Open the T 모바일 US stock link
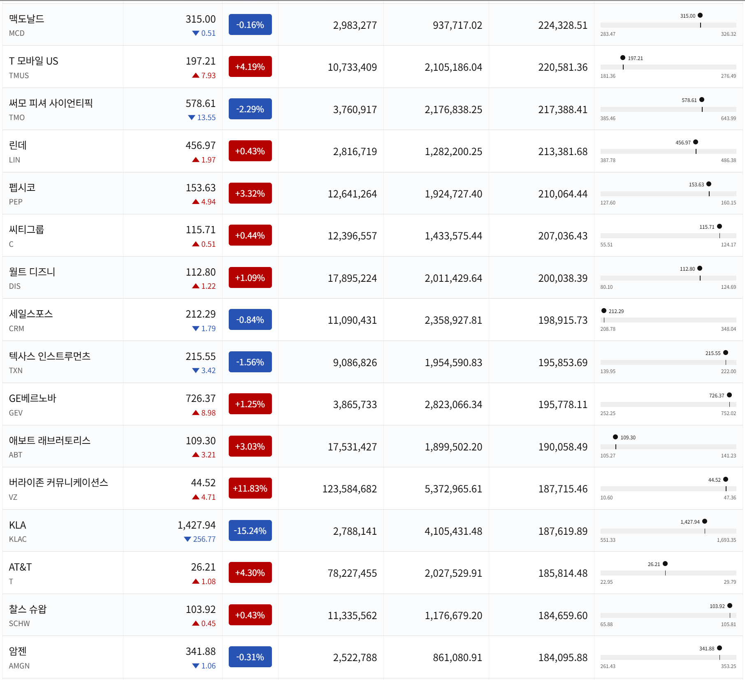Viewport: 745px width, 680px height. click(34, 61)
